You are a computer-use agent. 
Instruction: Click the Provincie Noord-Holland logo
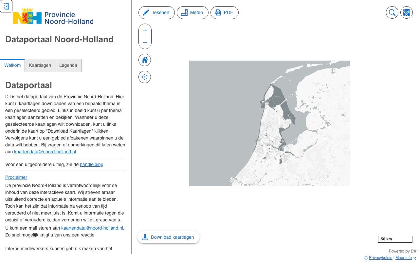[53, 17]
